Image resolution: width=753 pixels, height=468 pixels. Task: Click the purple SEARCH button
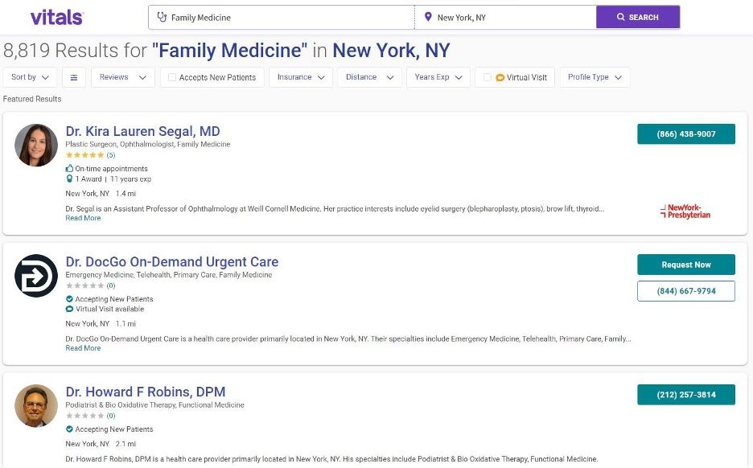[638, 17]
